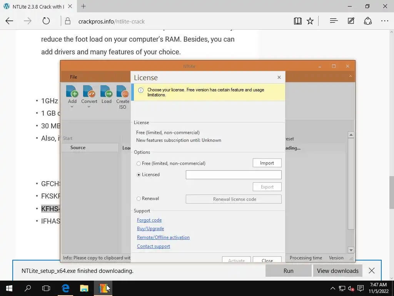394x296 pixels.
Task: Select the Renewal radio option
Action: coord(139,198)
